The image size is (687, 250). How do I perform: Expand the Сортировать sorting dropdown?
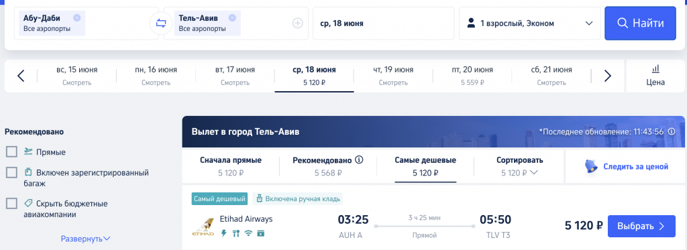click(x=520, y=166)
